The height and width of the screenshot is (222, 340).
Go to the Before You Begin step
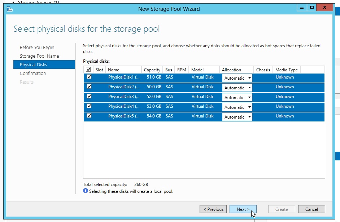[x=37, y=48]
